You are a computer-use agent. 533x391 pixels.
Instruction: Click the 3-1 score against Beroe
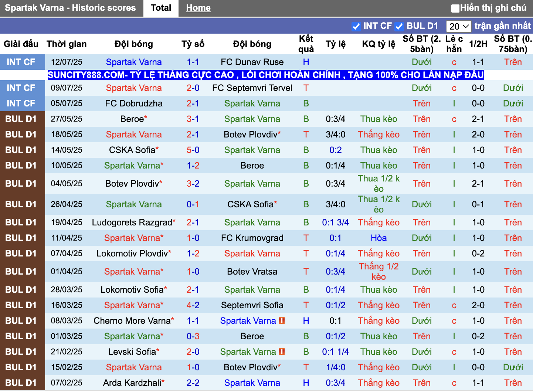click(x=193, y=119)
